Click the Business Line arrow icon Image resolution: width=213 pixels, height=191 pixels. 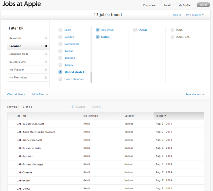click(46, 62)
